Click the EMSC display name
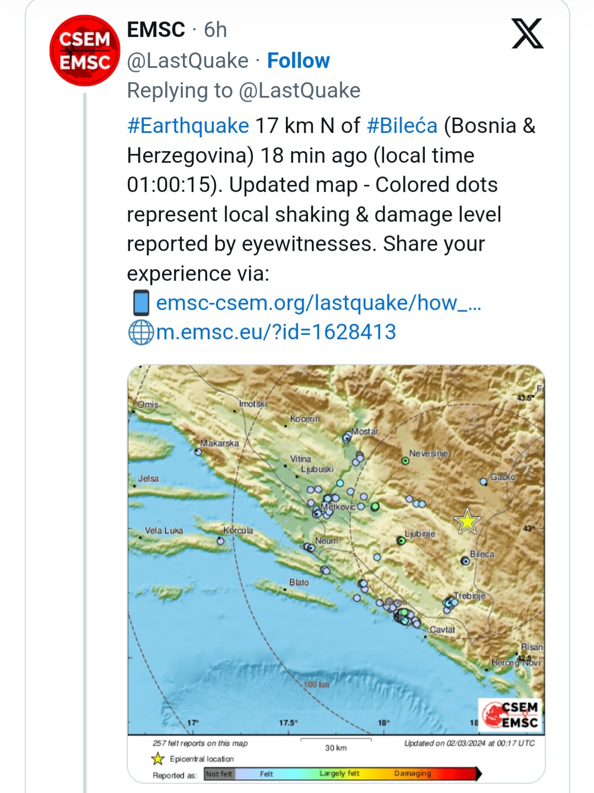The image size is (594, 793). [x=156, y=30]
